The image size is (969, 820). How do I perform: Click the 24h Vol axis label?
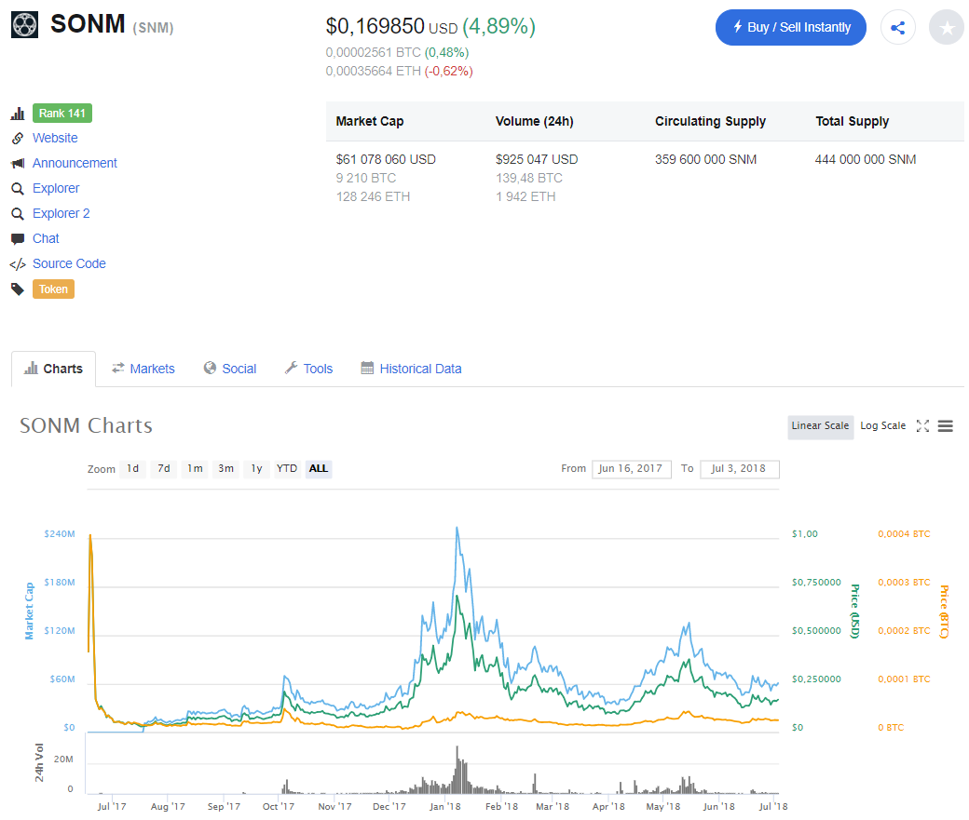[x=39, y=763]
